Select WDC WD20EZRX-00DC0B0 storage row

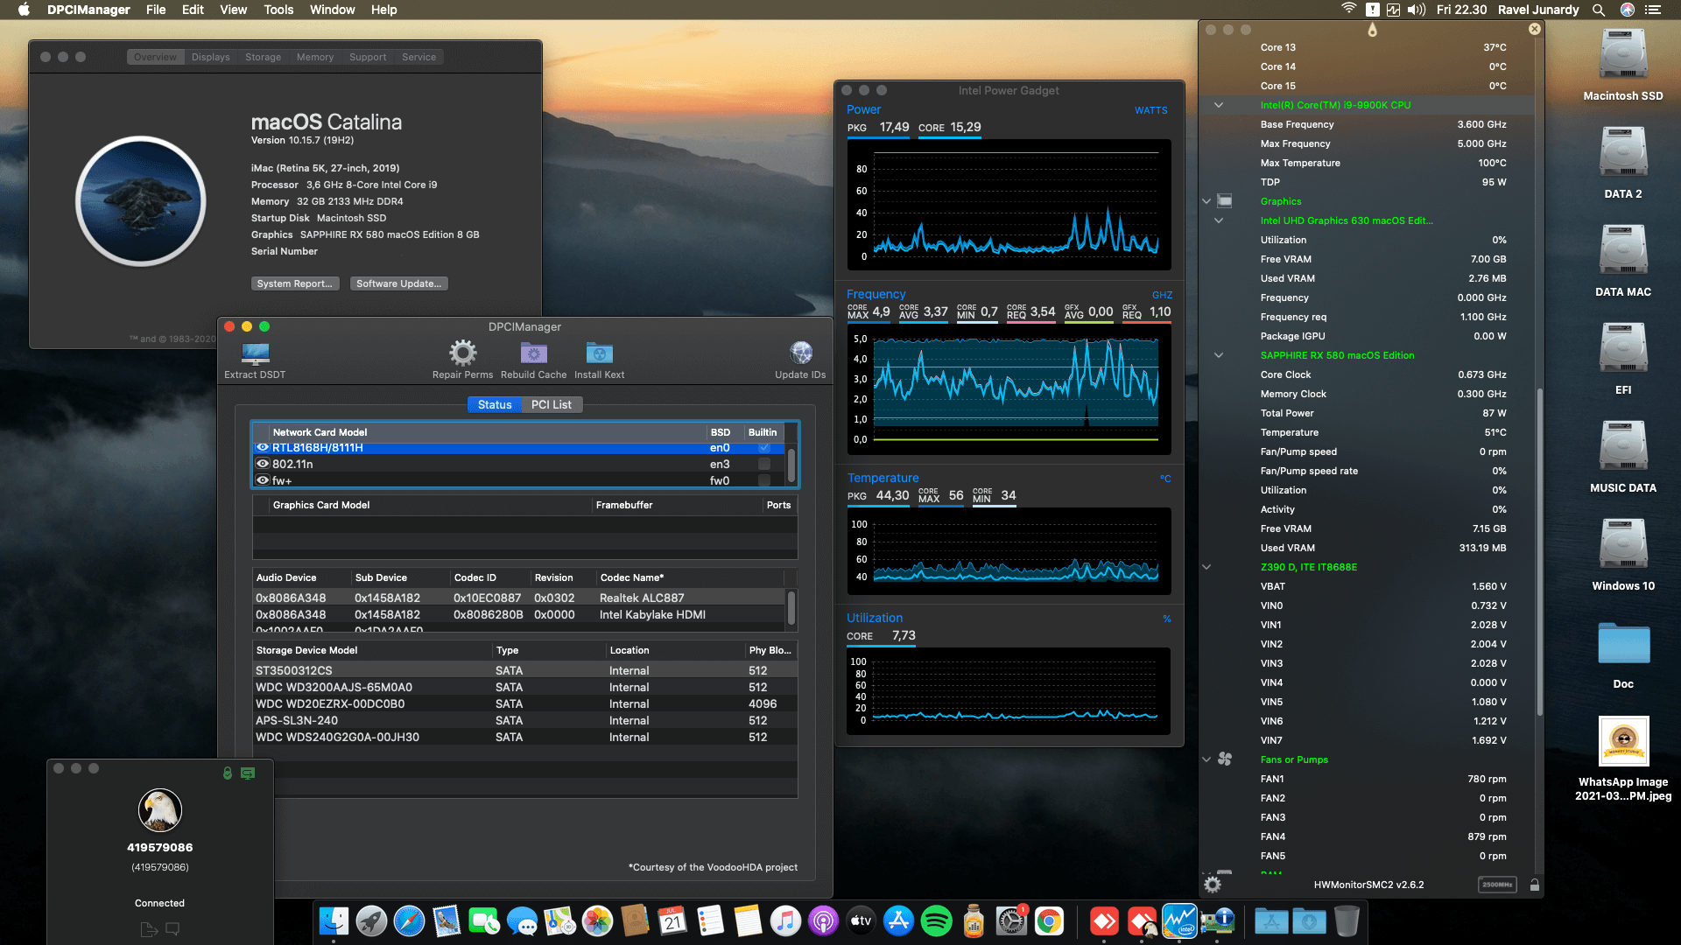coord(524,703)
